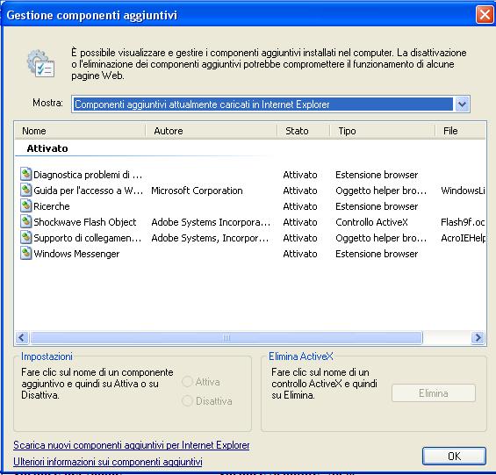Click the add-ons gear icon near description
Image resolution: width=496 pixels, height=475 pixels.
[x=40, y=63]
